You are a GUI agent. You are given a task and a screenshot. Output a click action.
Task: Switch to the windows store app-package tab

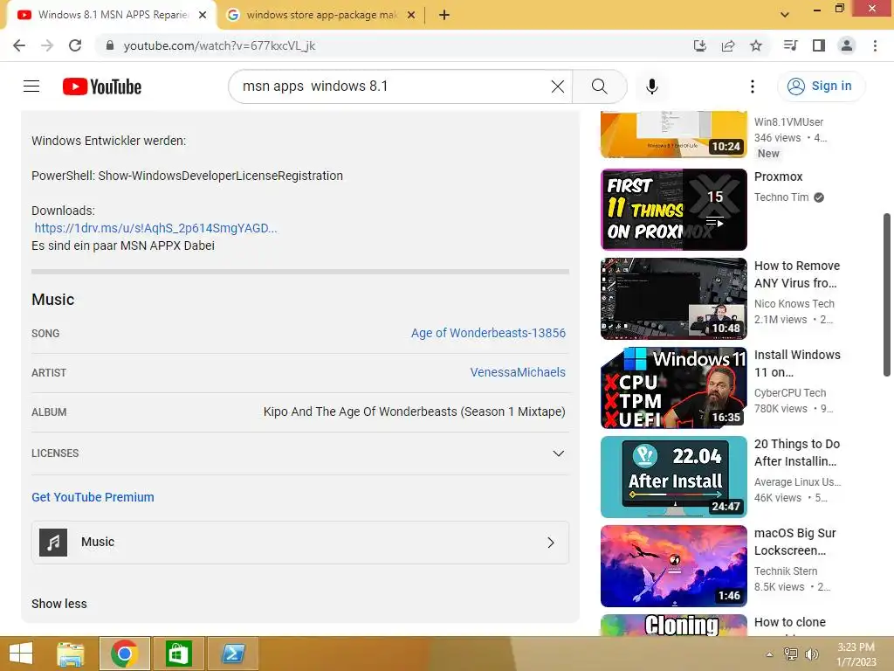(x=321, y=16)
